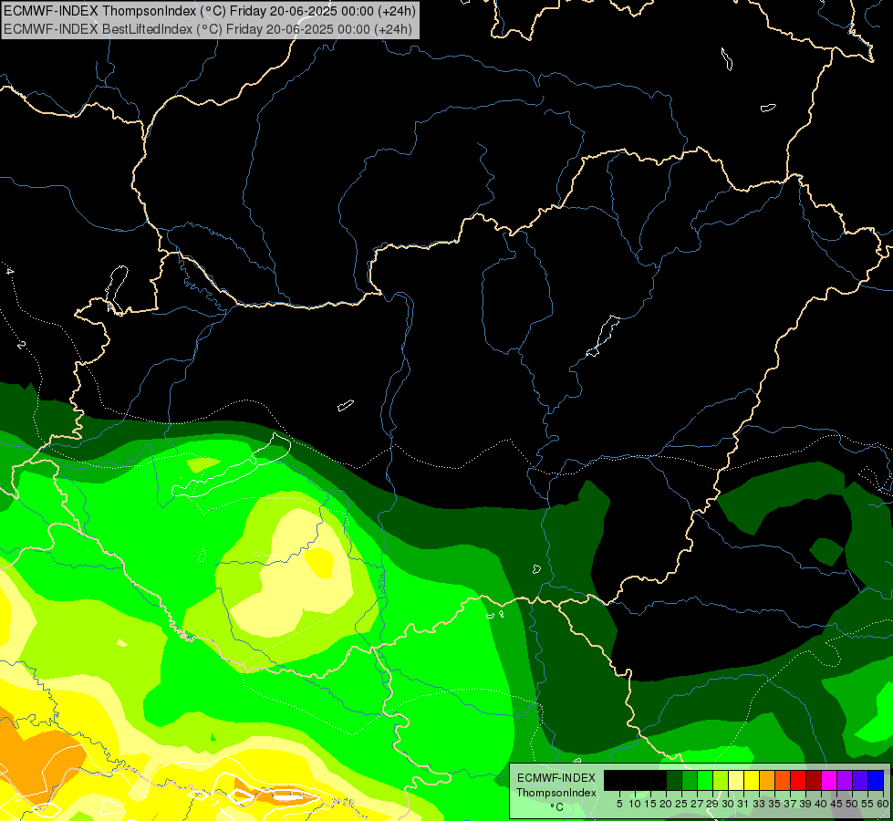This screenshot has width=893, height=821.
Task: Pick the indigo 50–55 legend swatch
Action: pos(860,780)
